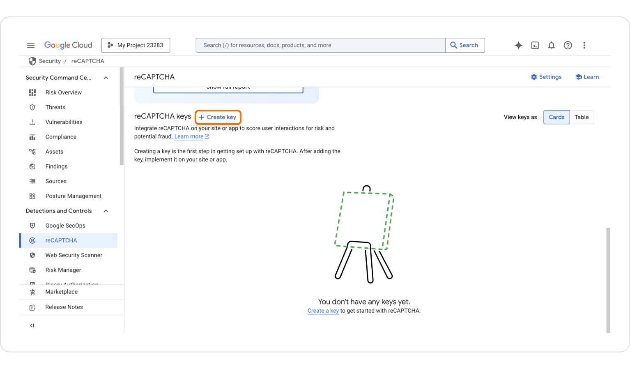
Task: Open the My Project 23283 project picker
Action: pos(136,45)
